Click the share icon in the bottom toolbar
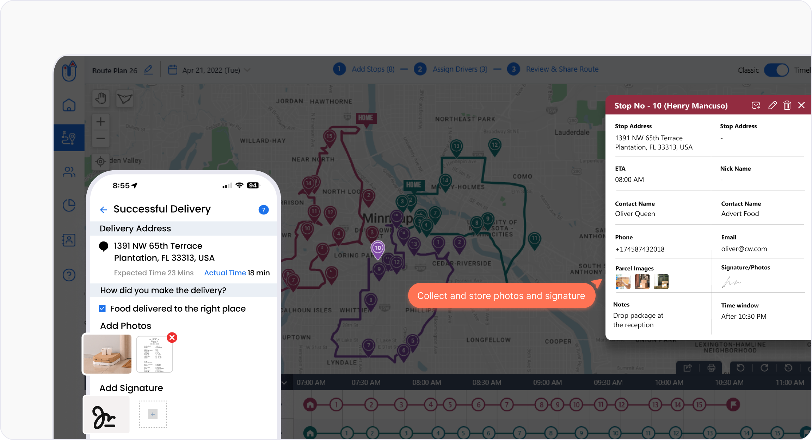 (x=687, y=368)
